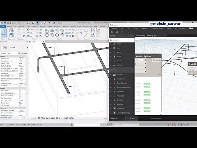Click the Dynamo library search field
The width and height of the screenshot is (197, 148).
[122, 40]
